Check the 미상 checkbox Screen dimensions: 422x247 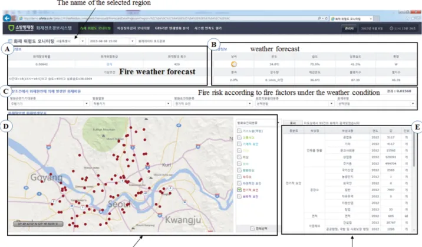[239, 157]
